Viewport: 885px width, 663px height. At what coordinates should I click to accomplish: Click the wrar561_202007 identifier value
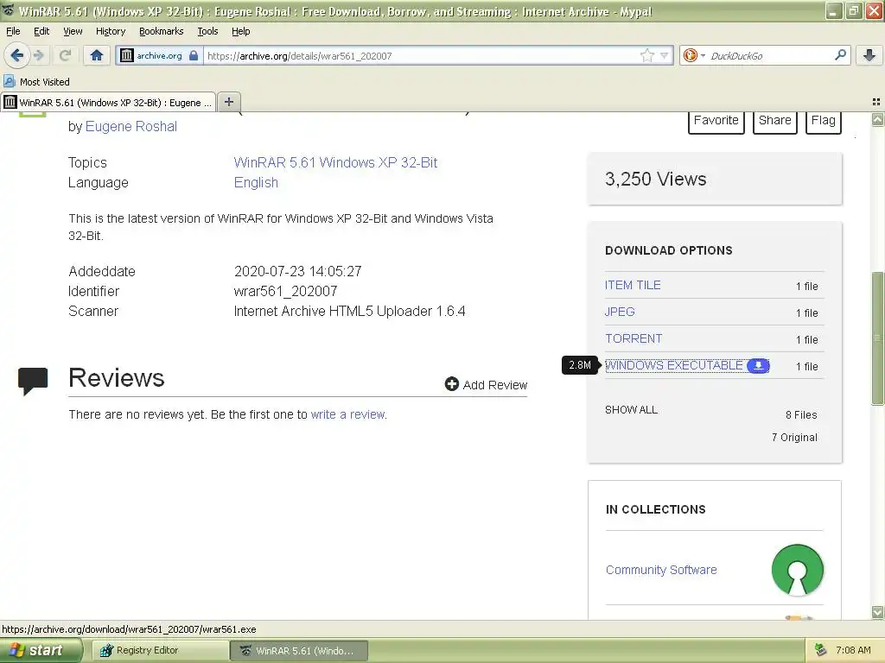click(285, 292)
